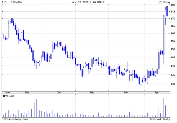Click the 175 price axis label
177x123 pixels.
(x=173, y=12)
